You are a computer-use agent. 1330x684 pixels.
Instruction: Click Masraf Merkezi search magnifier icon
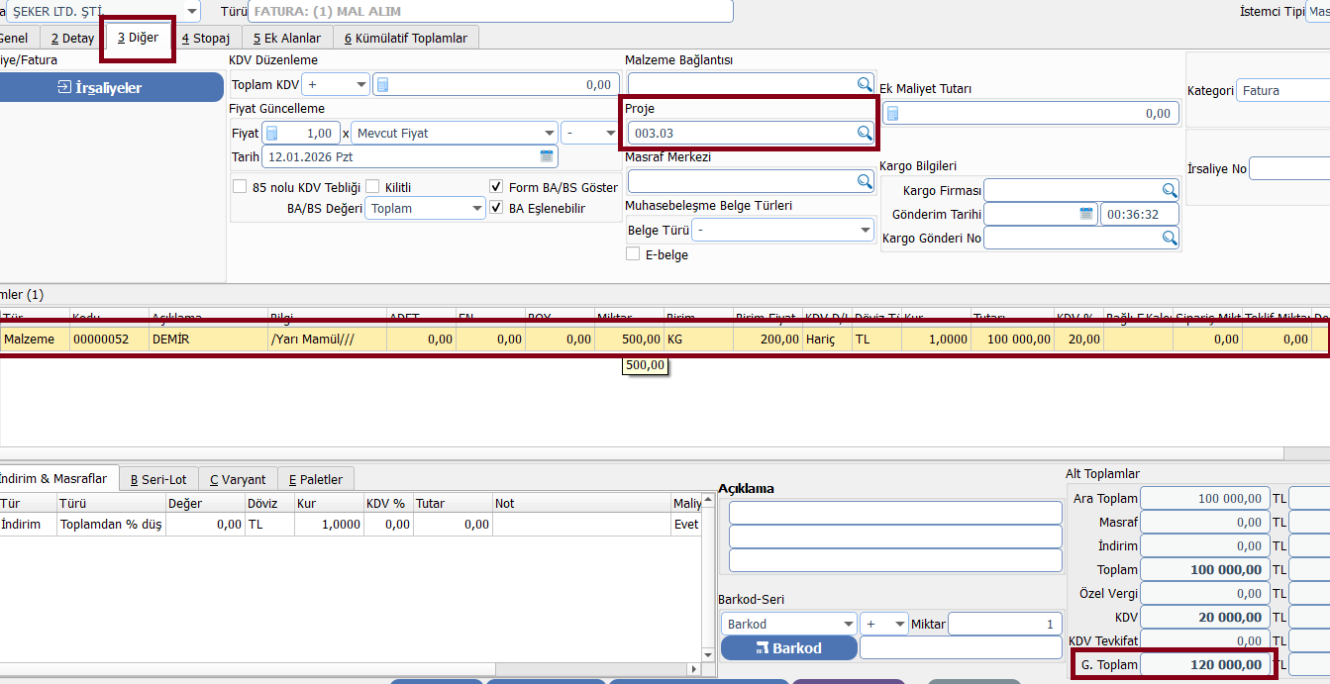[x=864, y=181]
